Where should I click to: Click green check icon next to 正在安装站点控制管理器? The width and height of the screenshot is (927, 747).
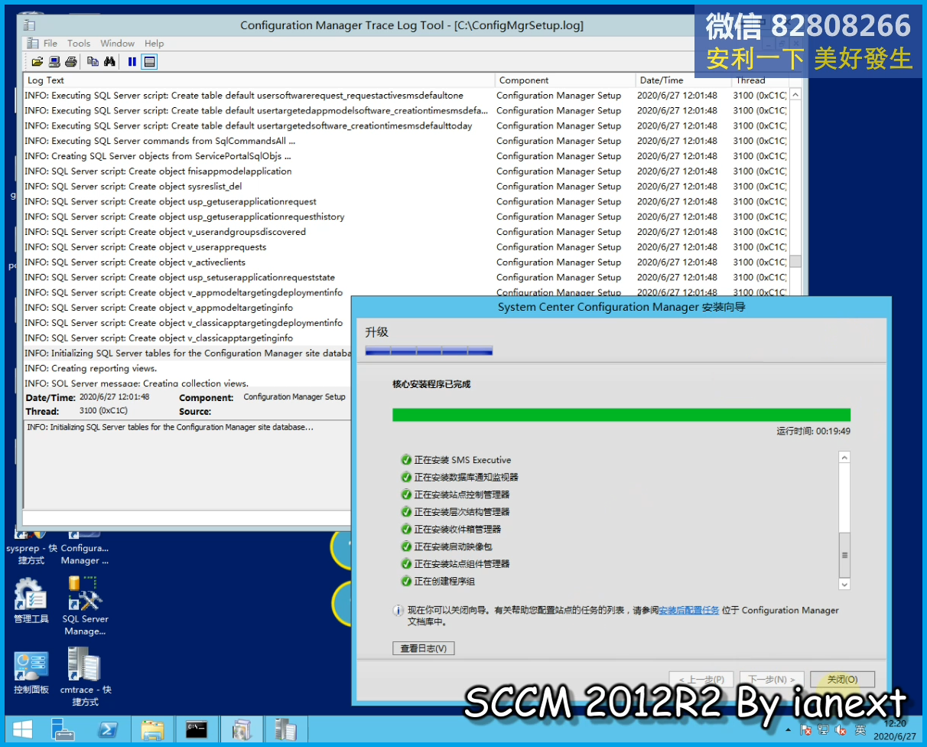(406, 494)
